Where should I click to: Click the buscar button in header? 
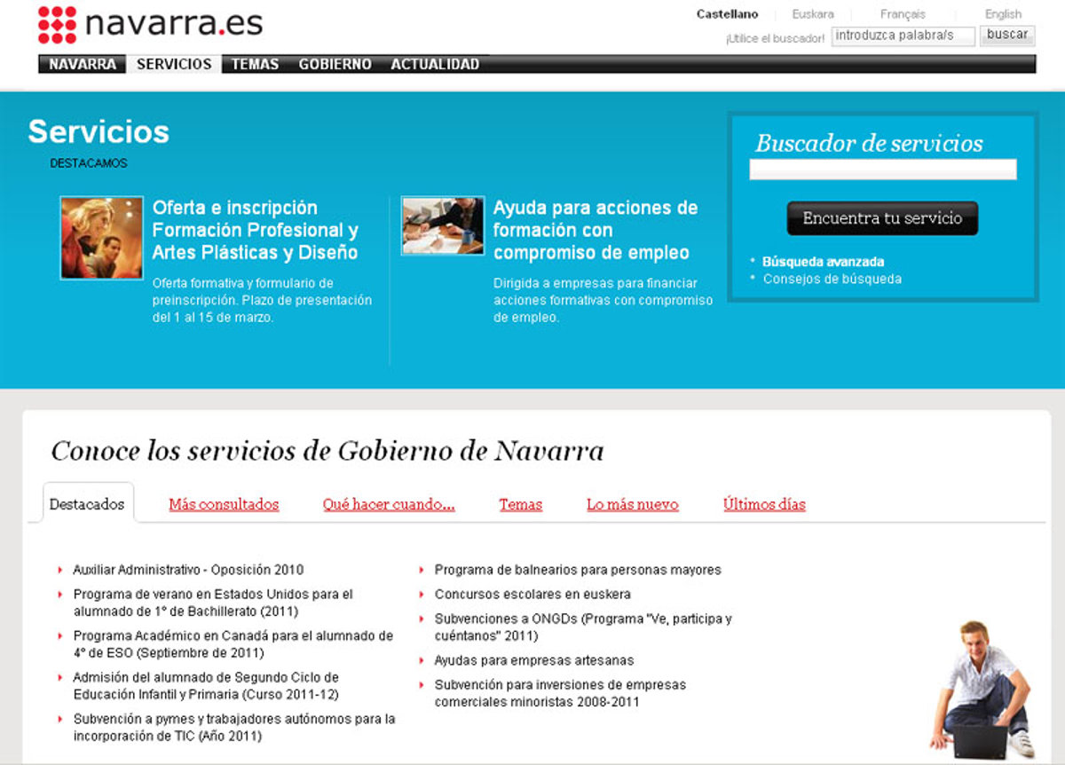[1007, 35]
